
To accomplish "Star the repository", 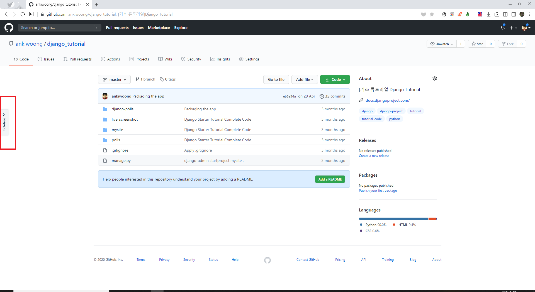I will coord(477,44).
